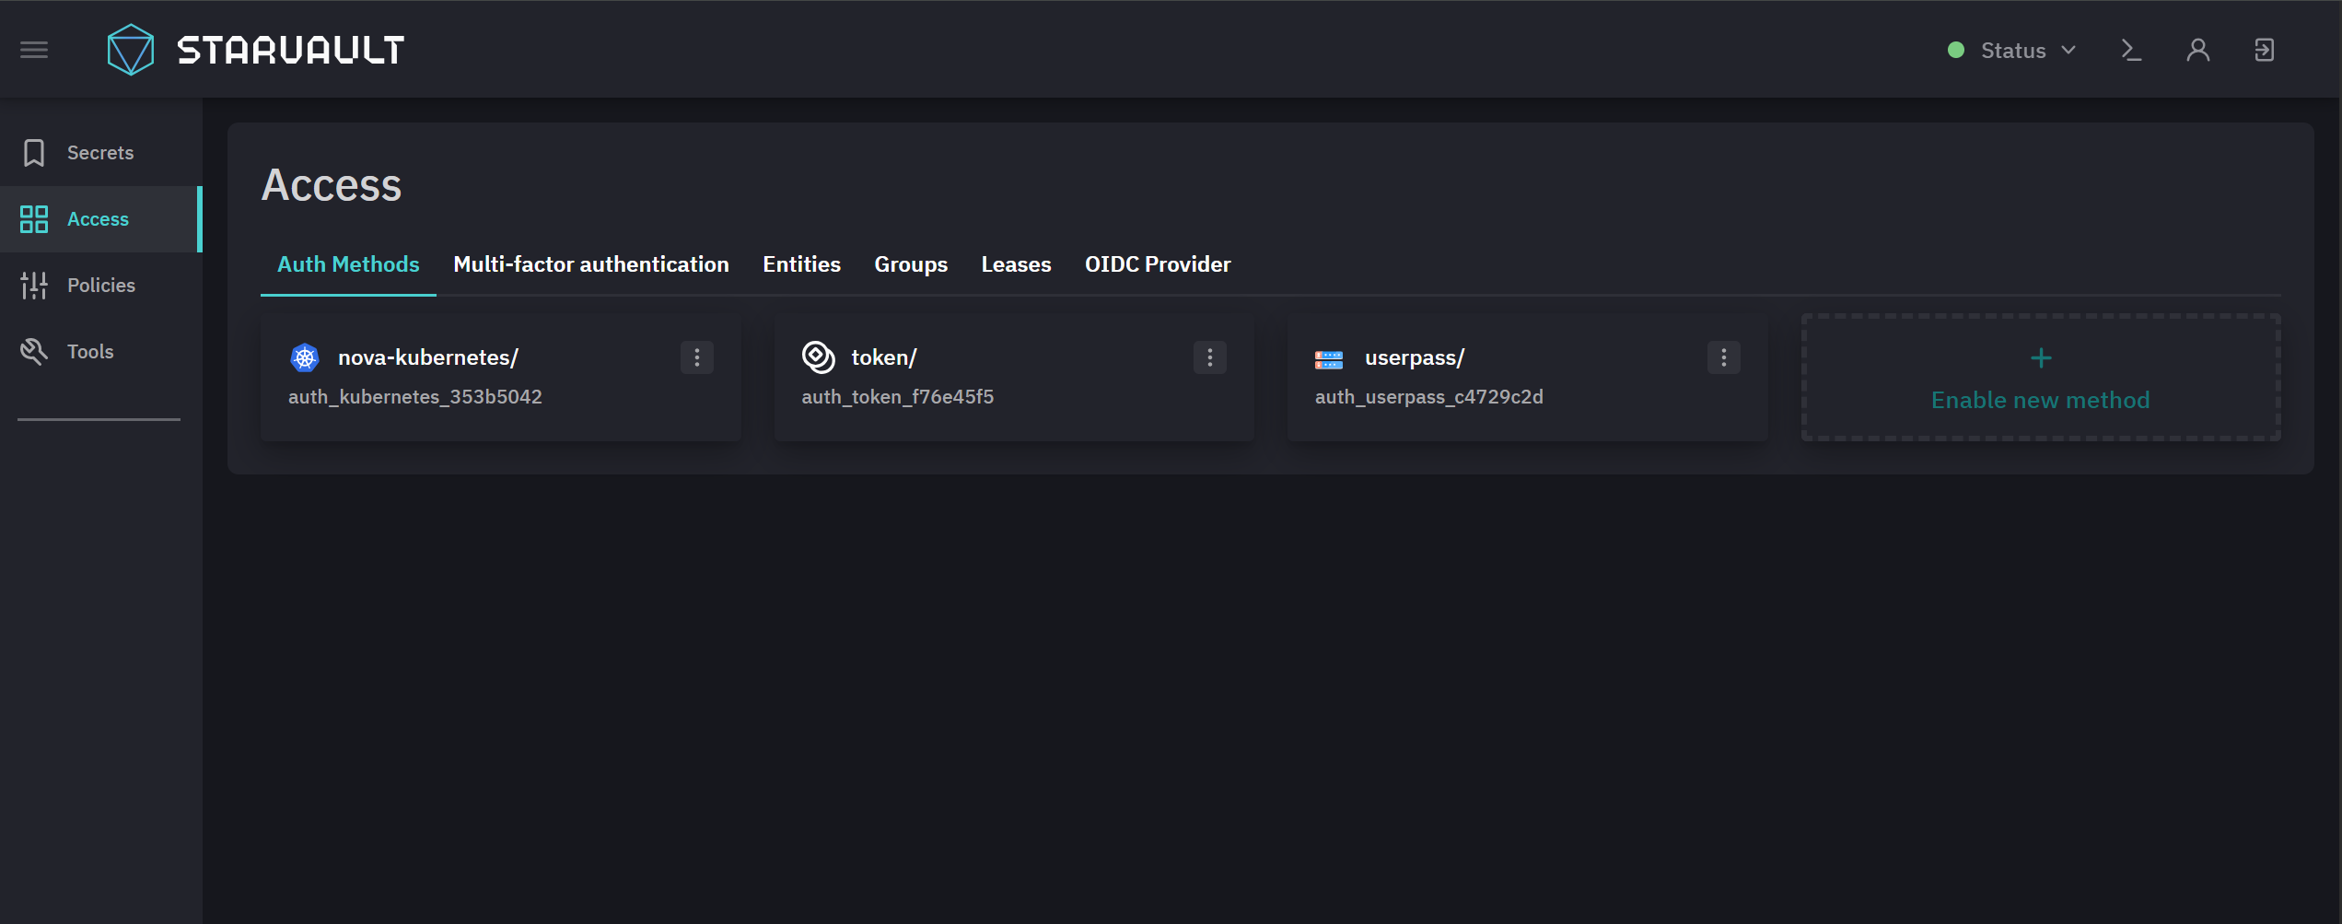Go to Tools in sidebar
Image resolution: width=2342 pixels, height=924 pixels.
pos(101,352)
